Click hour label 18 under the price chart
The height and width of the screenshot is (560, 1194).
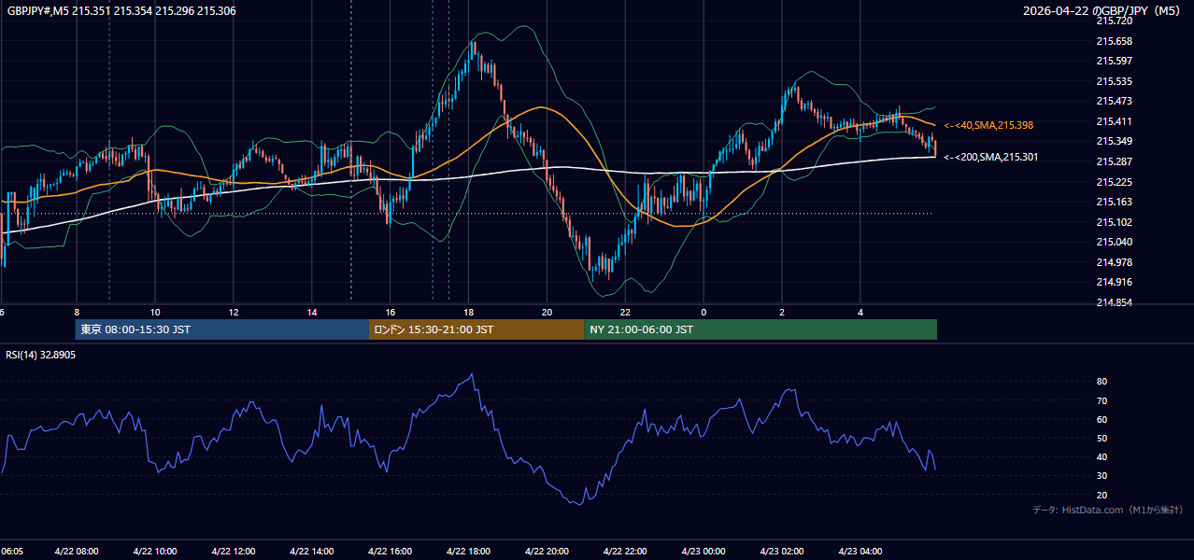tap(469, 313)
